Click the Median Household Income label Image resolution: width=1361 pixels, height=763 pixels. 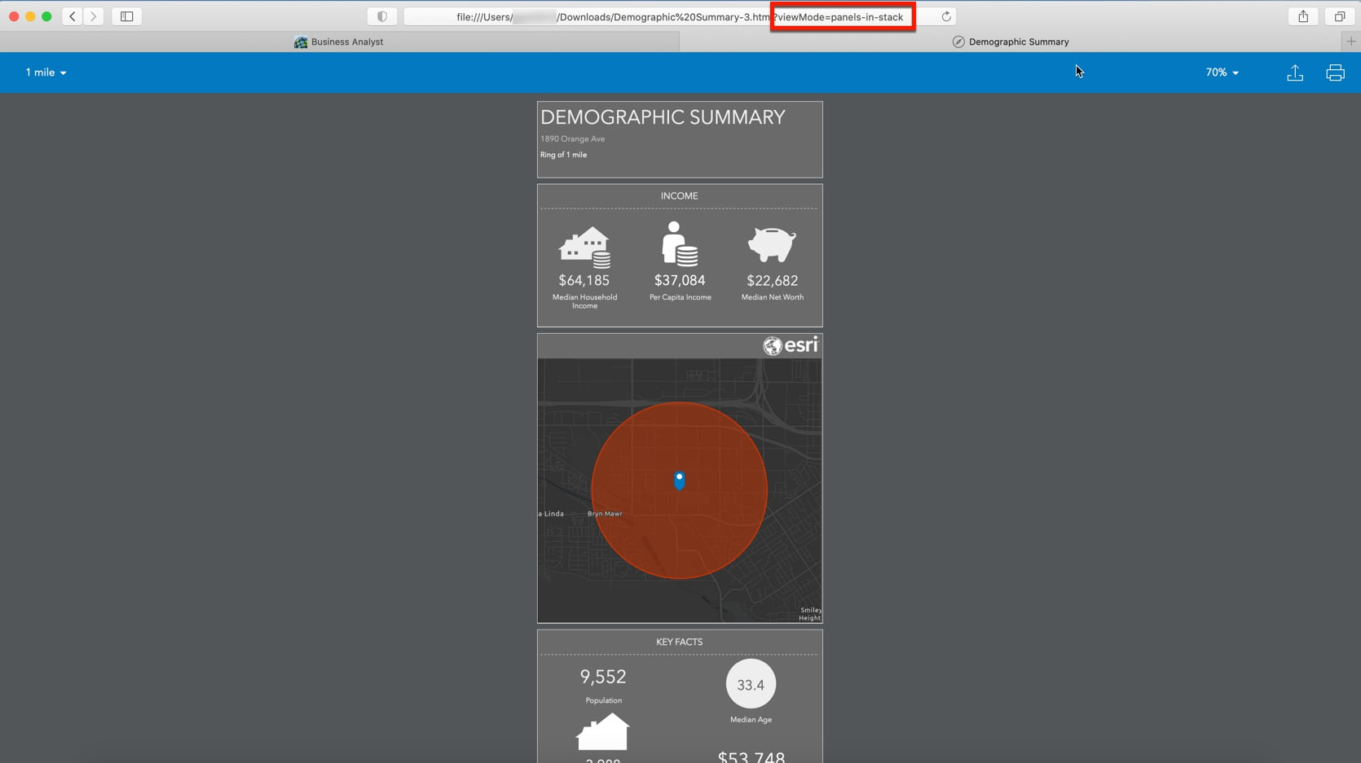(584, 301)
